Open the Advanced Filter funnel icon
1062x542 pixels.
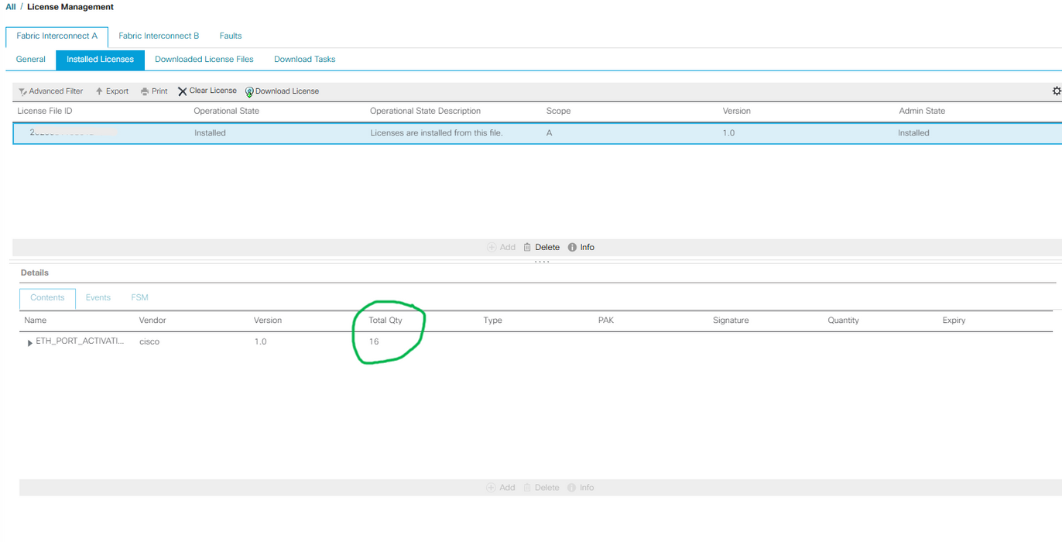(x=23, y=91)
